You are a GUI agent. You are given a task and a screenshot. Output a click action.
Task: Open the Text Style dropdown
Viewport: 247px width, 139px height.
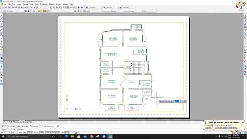coord(95,8)
